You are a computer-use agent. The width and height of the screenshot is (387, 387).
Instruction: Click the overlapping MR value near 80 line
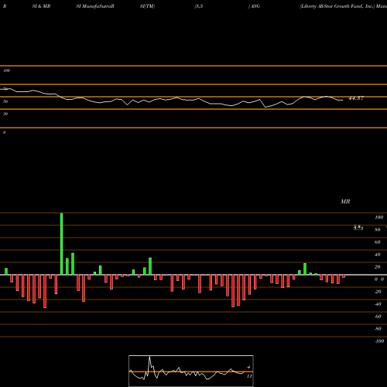(358, 228)
